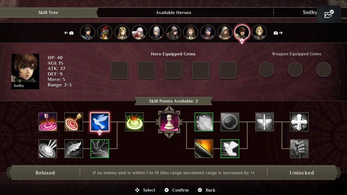Select the dark orb skill icon
The height and width of the screenshot is (195, 347).
coord(230,122)
